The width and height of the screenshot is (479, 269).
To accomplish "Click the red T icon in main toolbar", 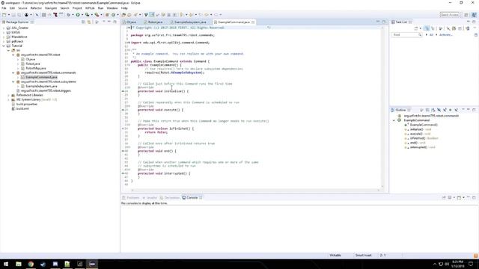I will pos(55,15).
